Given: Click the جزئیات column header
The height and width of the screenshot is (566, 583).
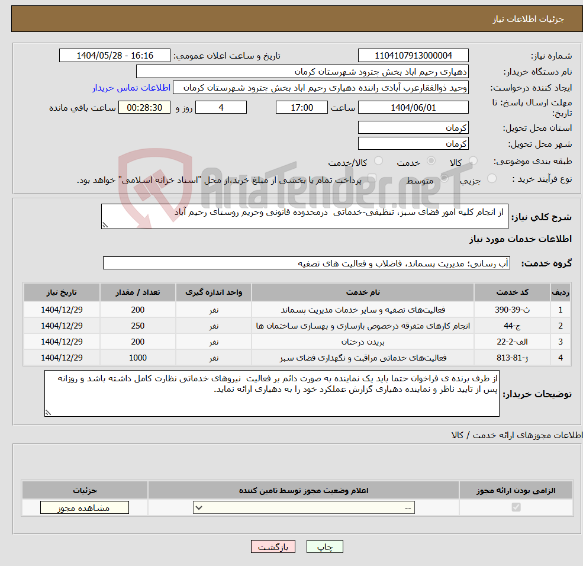Looking at the screenshot, I should click(x=85, y=490).
